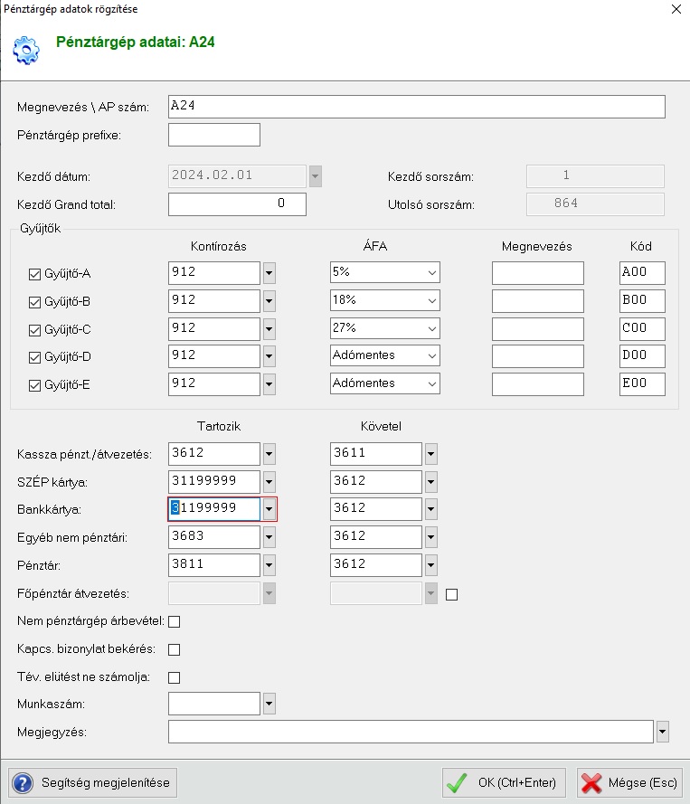Open the ÁFA dropdown for Gyűjtő-B
690x804 pixels.
coord(384,300)
